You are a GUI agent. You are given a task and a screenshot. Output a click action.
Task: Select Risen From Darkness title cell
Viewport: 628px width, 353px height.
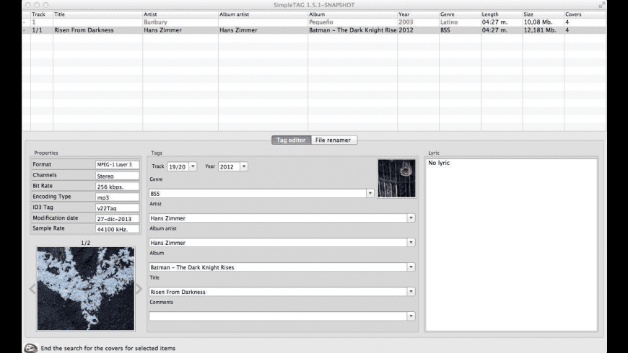(x=97, y=30)
